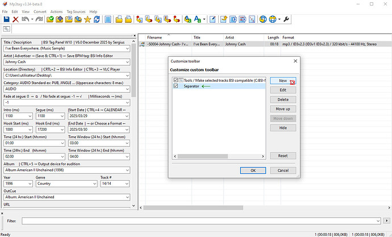
Task: Click the blue Aa Actions quick icon
Action: coord(198,19)
